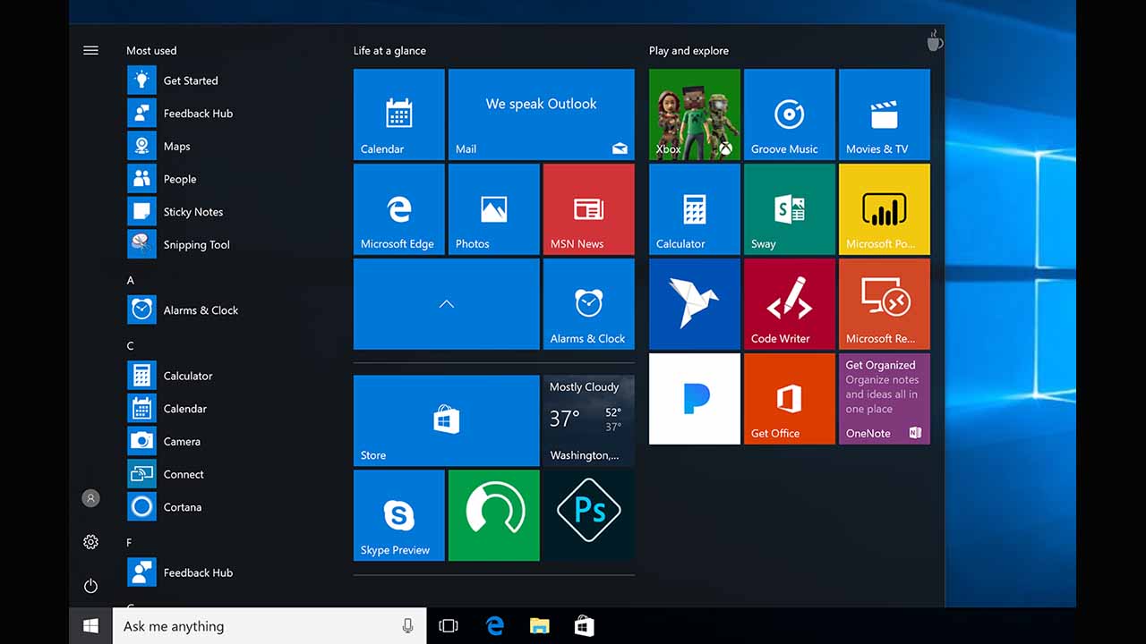This screenshot has height=644, width=1146.
Task: Open the MSN News tile
Action: [x=588, y=209]
